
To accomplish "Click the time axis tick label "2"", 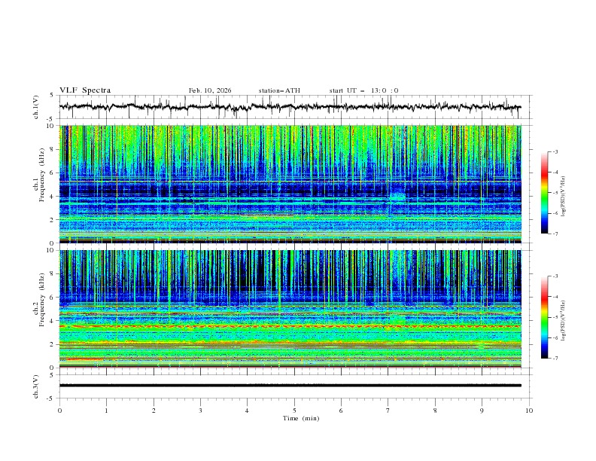I will (x=154, y=411).
